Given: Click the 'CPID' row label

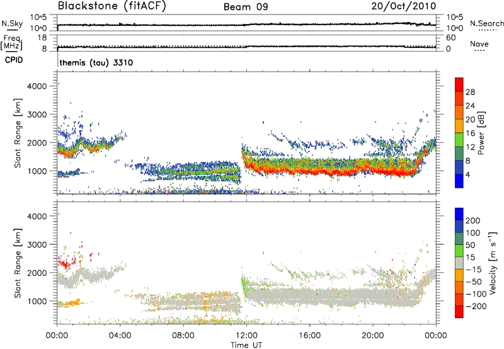Looking at the screenshot, I should 14,60.
